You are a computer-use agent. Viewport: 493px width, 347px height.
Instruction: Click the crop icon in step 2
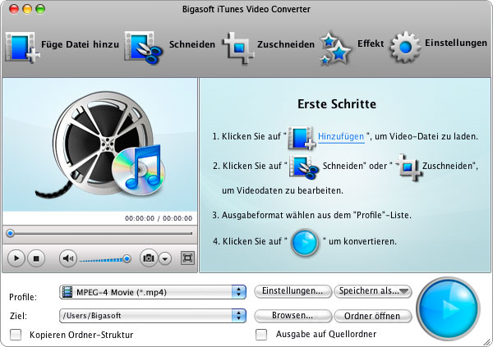pyautogui.click(x=408, y=167)
